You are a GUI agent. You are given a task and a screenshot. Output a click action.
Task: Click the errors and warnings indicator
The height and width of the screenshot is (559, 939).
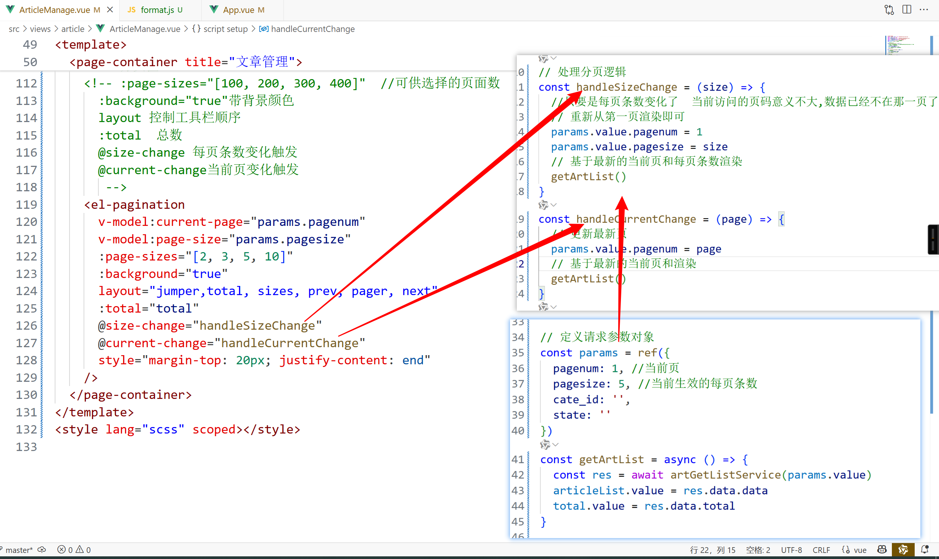[x=74, y=550]
